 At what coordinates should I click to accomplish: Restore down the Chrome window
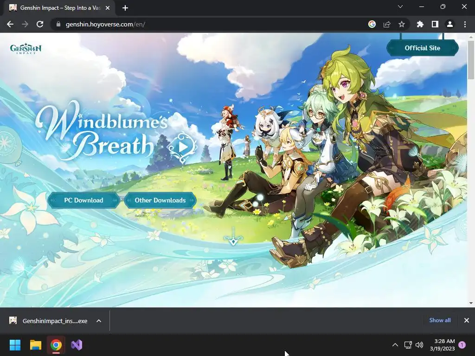[x=443, y=6]
